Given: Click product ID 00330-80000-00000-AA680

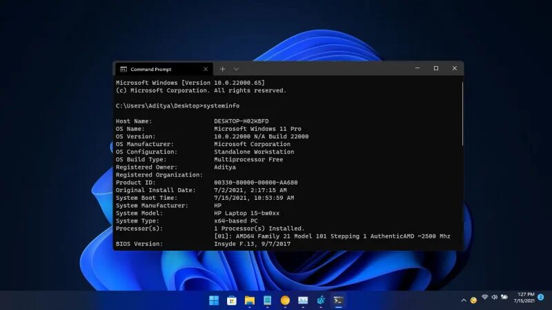Looking at the screenshot, I should point(255,183).
